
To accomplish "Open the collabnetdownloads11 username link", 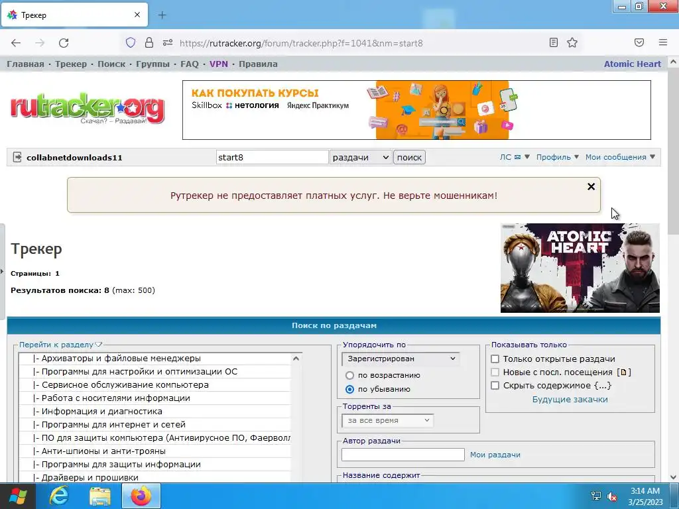I will [74, 158].
